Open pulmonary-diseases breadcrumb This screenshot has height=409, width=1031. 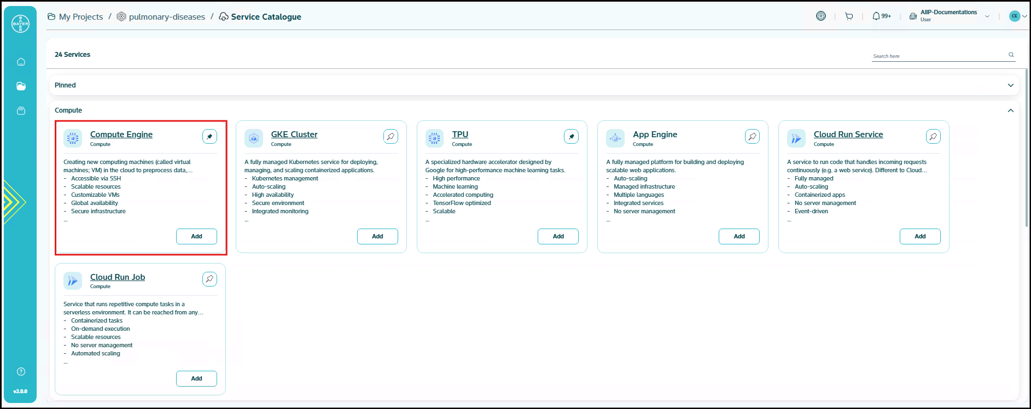pos(167,17)
